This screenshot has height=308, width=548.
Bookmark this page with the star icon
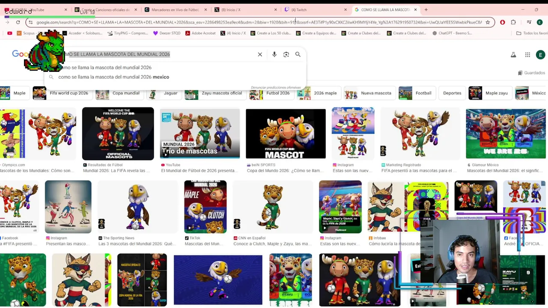click(x=488, y=22)
